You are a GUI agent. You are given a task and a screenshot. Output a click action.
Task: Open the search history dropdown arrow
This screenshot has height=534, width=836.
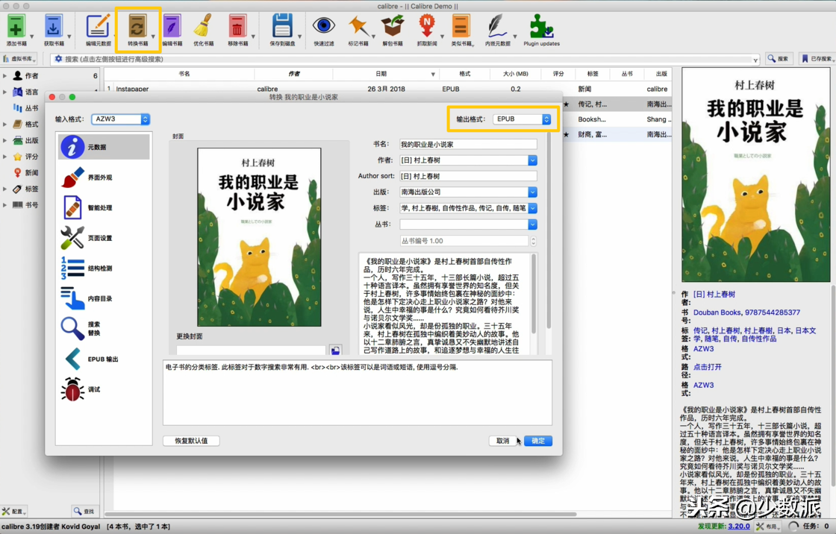click(x=755, y=60)
